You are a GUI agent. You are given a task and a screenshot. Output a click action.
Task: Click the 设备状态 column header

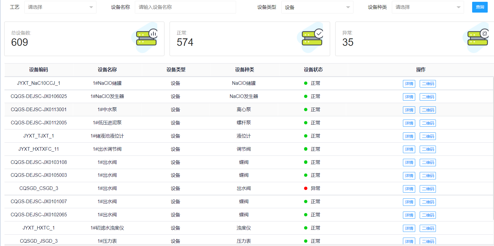[x=313, y=70]
